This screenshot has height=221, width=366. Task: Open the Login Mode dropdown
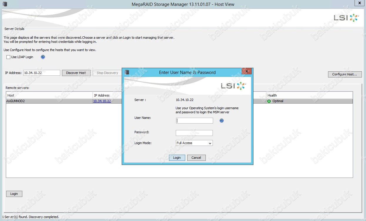point(194,143)
